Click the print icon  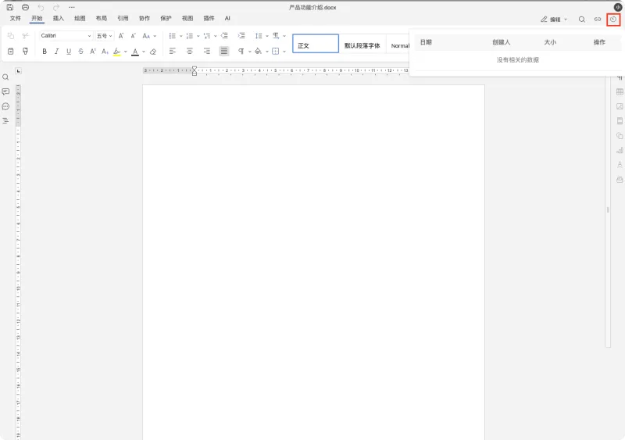25,7
